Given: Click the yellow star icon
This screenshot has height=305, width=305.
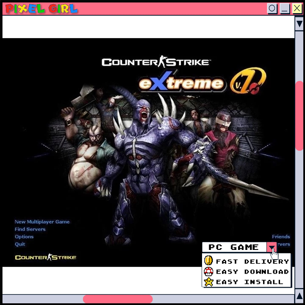Looking at the screenshot, I should (x=208, y=282).
